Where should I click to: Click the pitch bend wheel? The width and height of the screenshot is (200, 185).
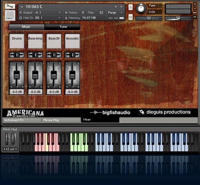tap(7, 139)
